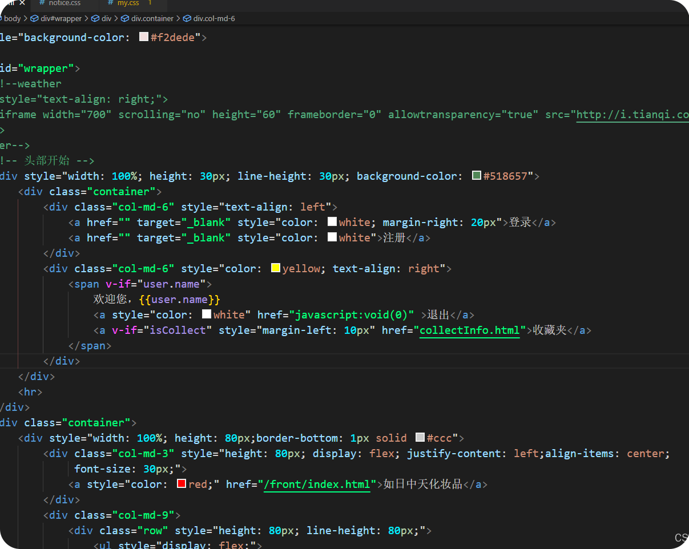Click the yellow color swatch
689x549 pixels.
pyautogui.click(x=276, y=268)
